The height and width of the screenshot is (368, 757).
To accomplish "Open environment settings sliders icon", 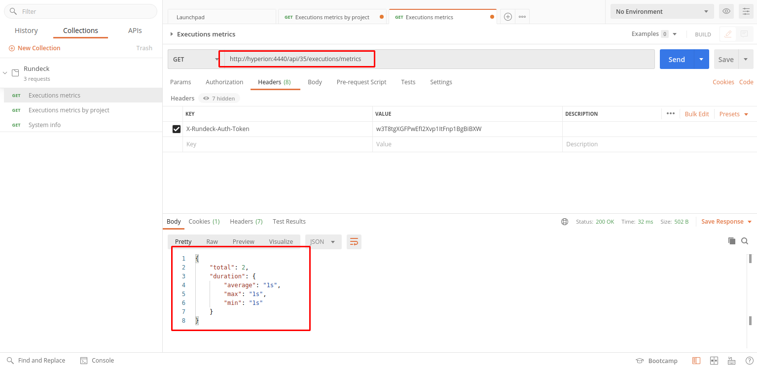I will [x=746, y=11].
